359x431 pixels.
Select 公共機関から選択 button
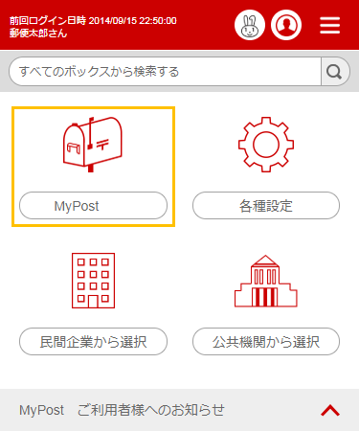[x=266, y=342]
